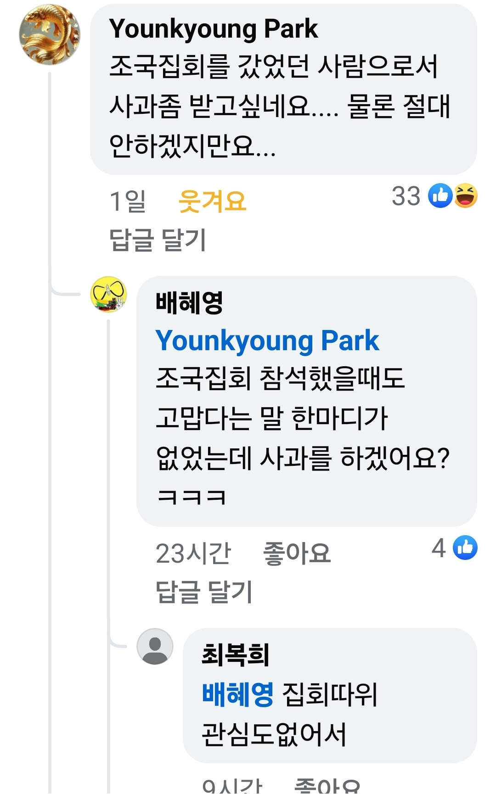496x794 pixels.
Task: View laughing haha reaction emoji on top comment
Action: click(x=466, y=196)
